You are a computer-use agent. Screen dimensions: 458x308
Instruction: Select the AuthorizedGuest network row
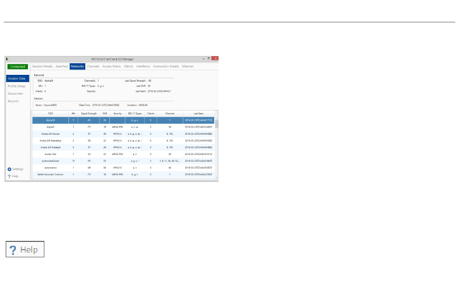(x=51, y=161)
